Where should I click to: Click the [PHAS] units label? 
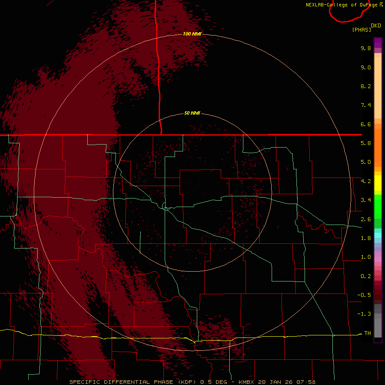point(361,30)
